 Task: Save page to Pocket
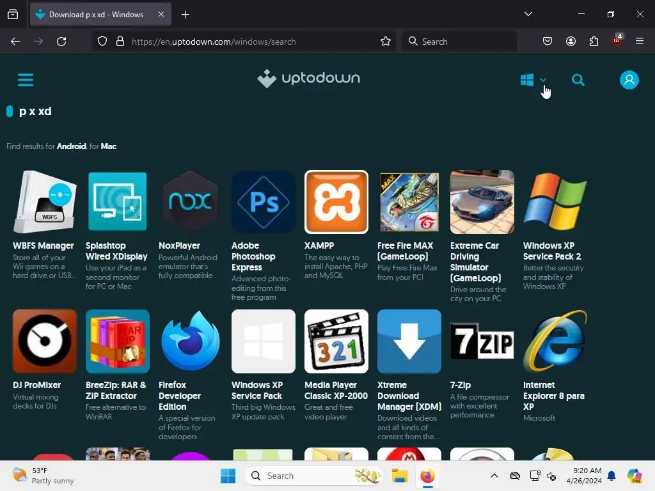(x=548, y=41)
